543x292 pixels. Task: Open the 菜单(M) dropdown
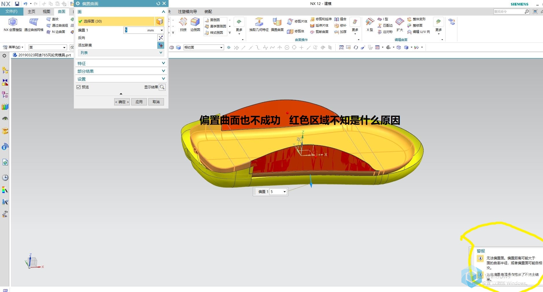tap(13, 47)
